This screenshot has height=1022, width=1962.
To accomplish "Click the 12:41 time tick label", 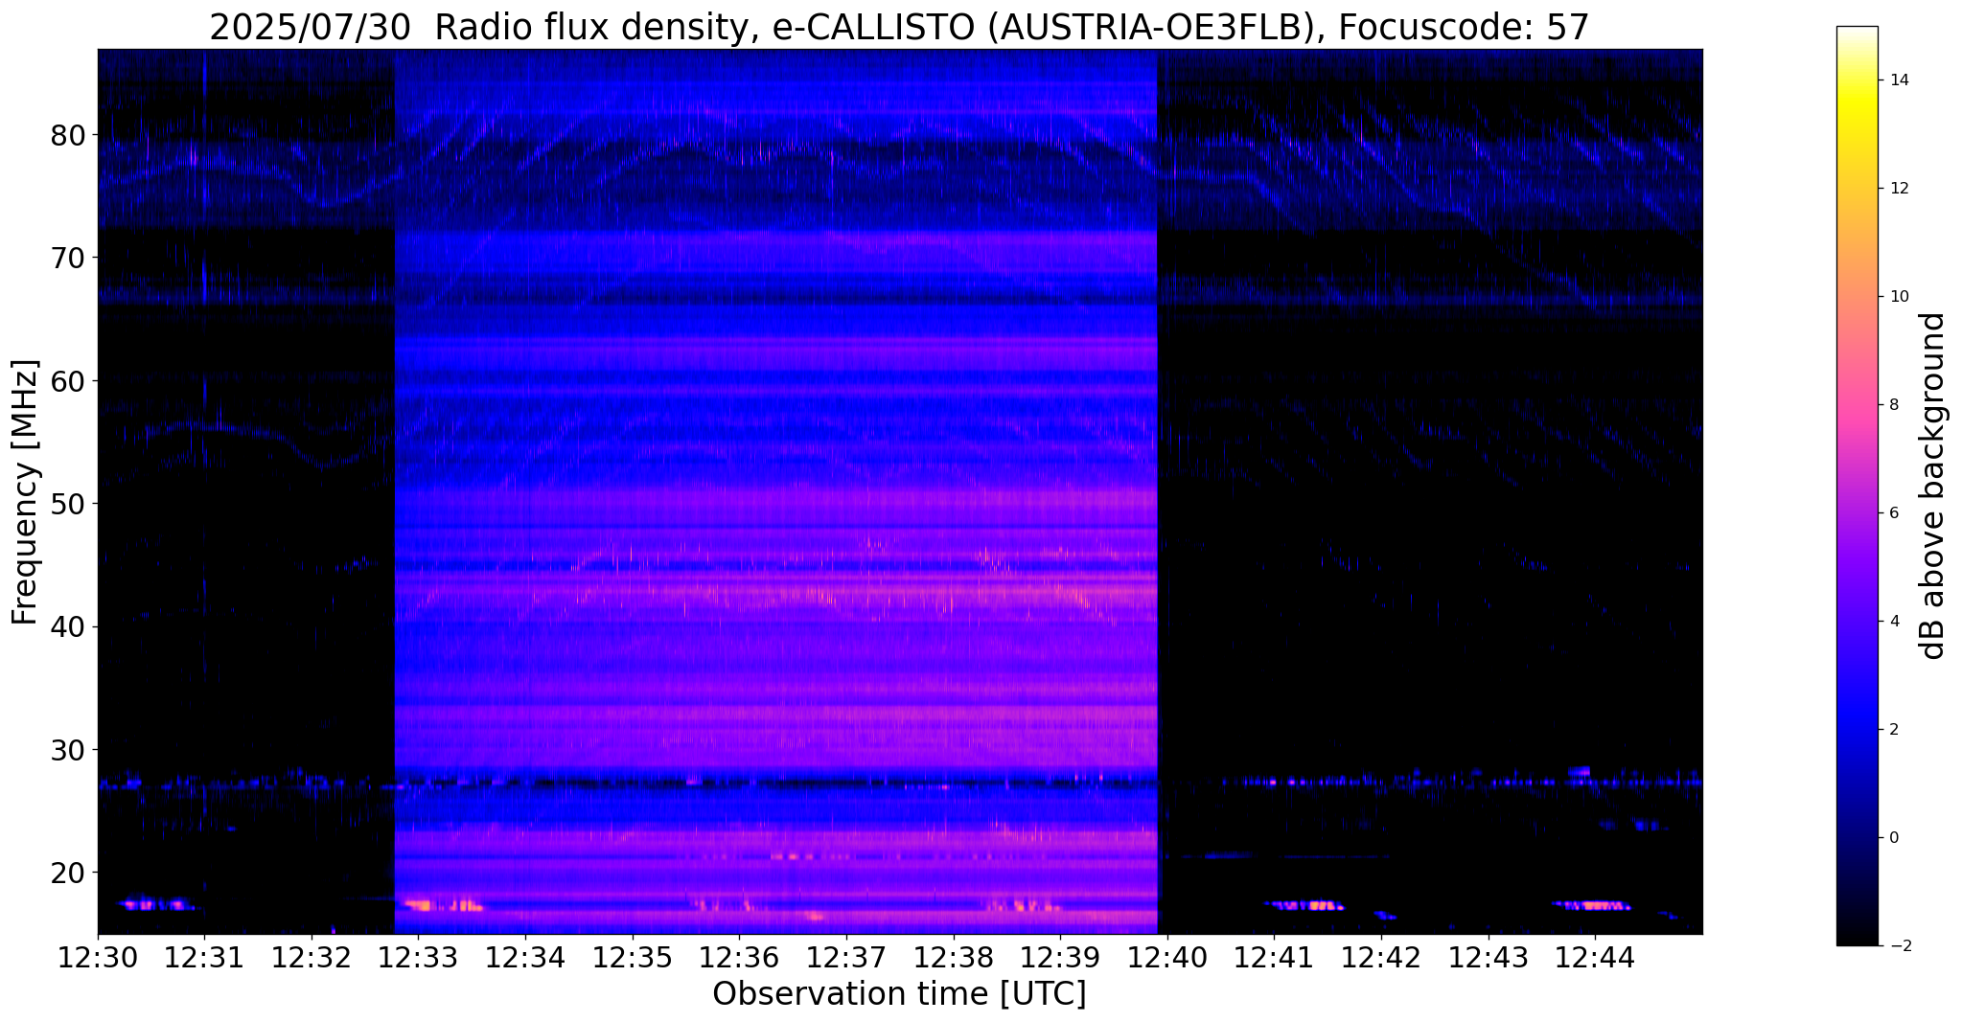I will pos(1274,957).
